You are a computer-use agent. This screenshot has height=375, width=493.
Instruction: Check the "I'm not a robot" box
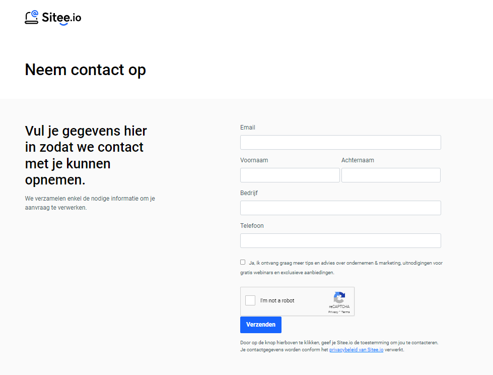(x=250, y=300)
